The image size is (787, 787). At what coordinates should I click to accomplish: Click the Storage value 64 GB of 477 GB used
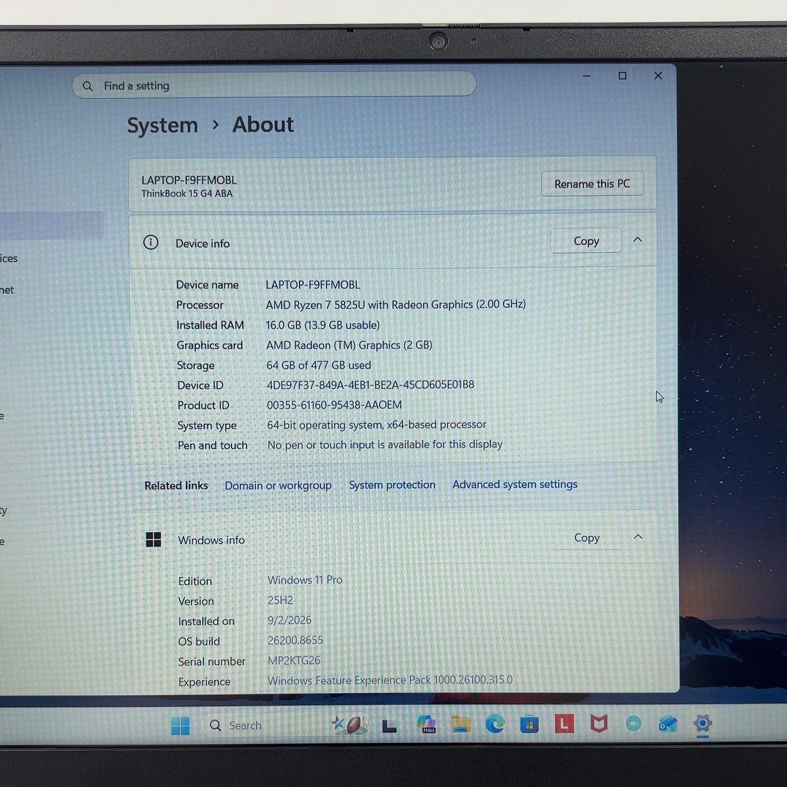pos(319,365)
